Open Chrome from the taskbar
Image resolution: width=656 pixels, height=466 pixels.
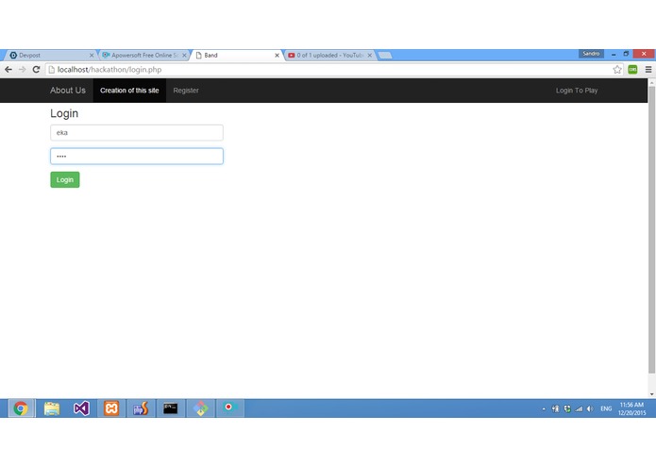point(21,408)
